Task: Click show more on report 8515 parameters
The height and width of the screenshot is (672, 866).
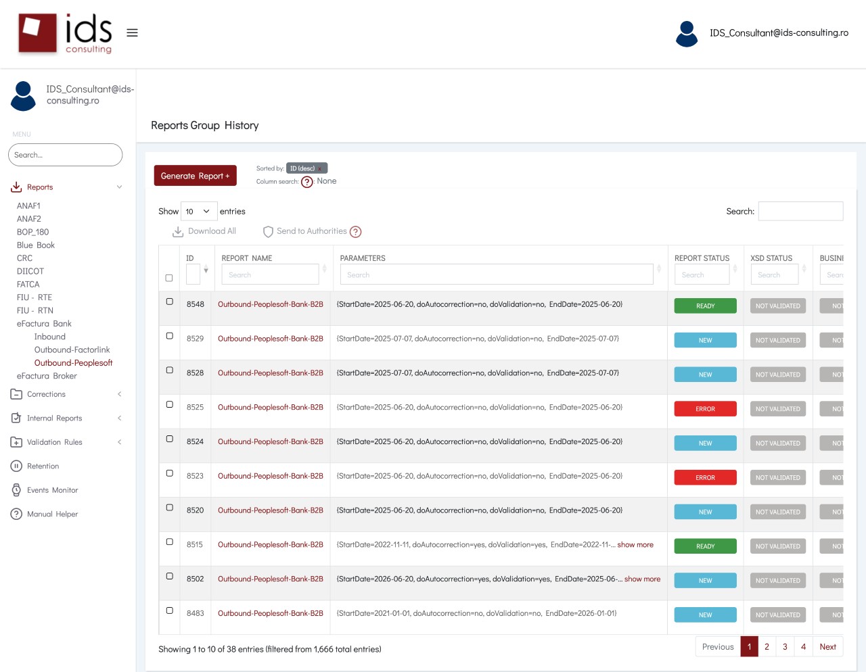Action: 635,545
